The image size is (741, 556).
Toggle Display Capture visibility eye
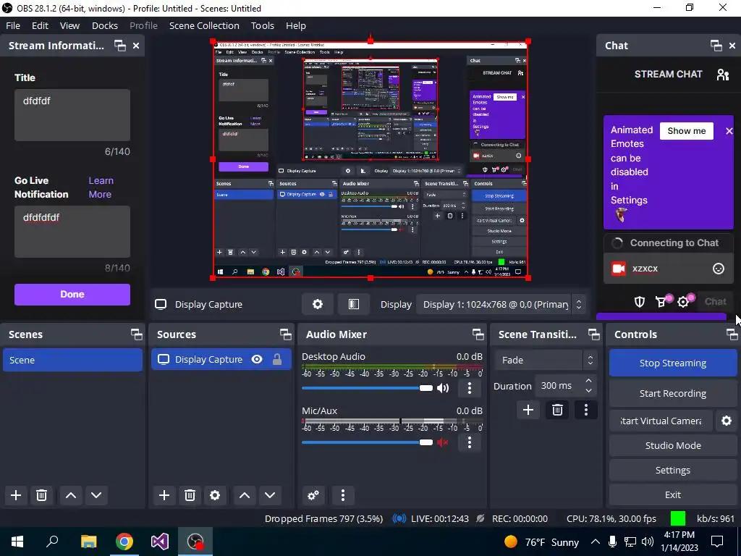[x=257, y=359]
